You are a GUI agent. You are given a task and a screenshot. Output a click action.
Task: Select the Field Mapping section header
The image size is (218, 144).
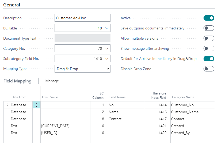[x=17, y=81]
